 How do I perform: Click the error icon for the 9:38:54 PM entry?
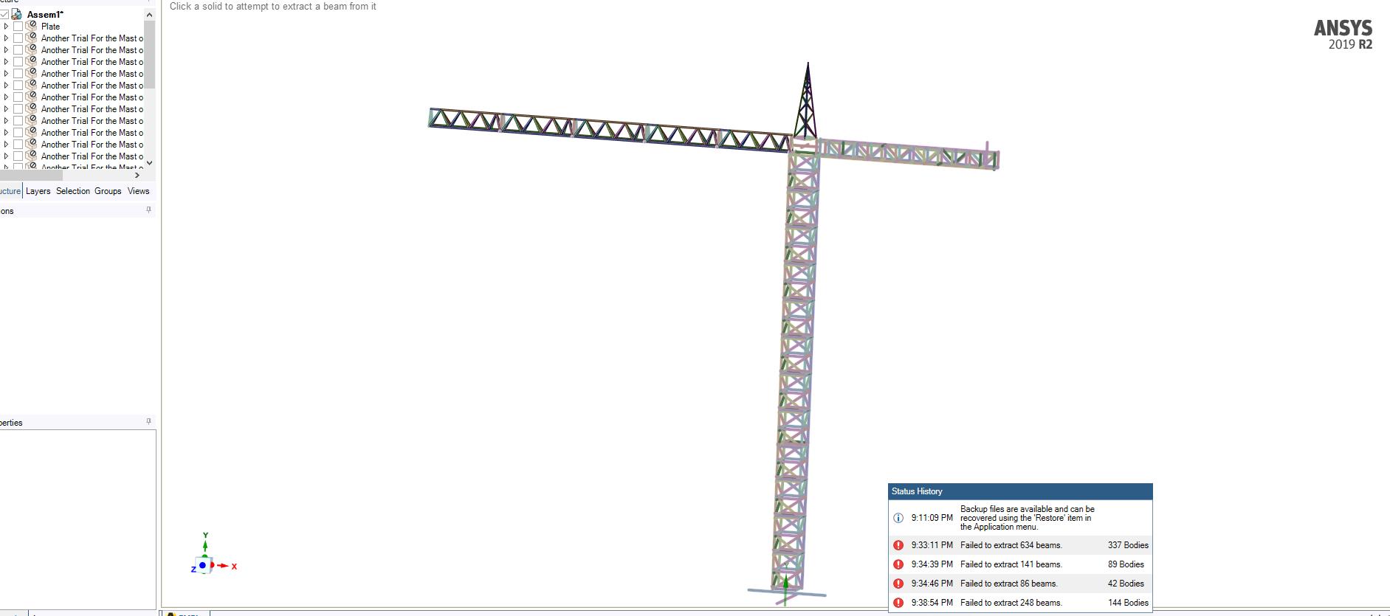(x=898, y=603)
